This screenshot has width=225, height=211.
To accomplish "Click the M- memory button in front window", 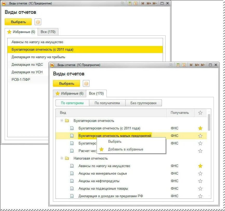I will (x=203, y=65).
